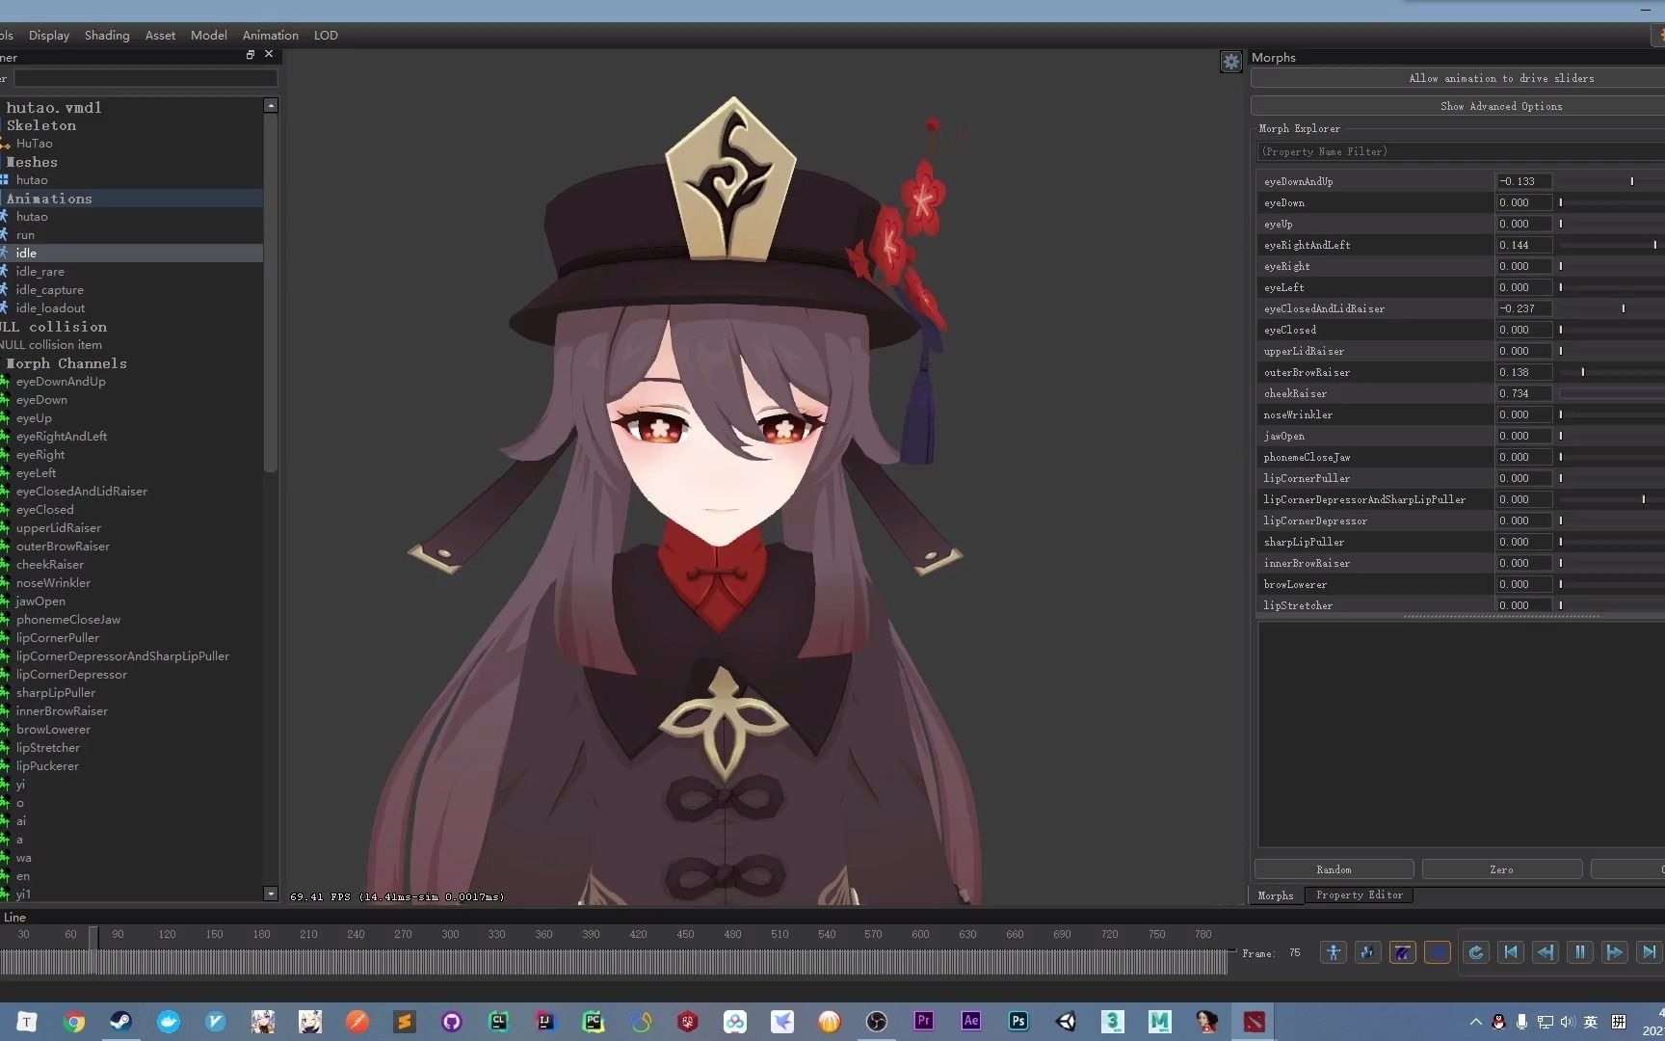
Task: Click the cheekRaiser value field 0.734
Action: pyautogui.click(x=1523, y=393)
